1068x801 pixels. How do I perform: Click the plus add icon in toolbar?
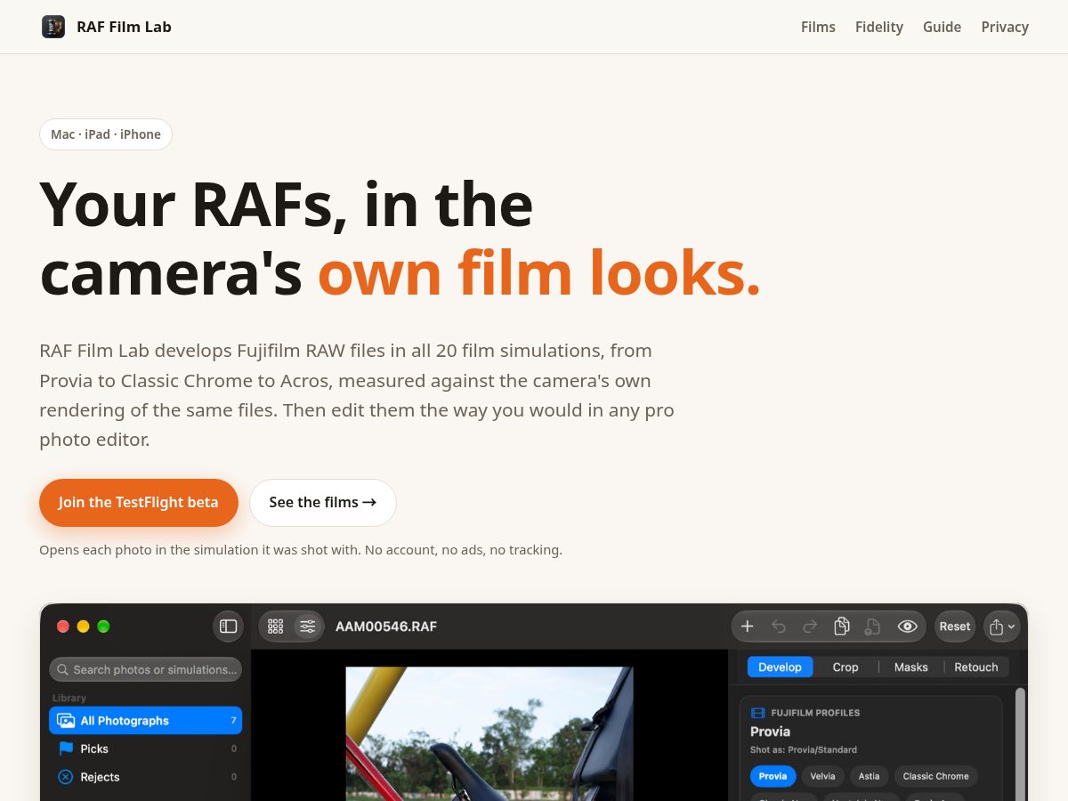pyautogui.click(x=748, y=627)
